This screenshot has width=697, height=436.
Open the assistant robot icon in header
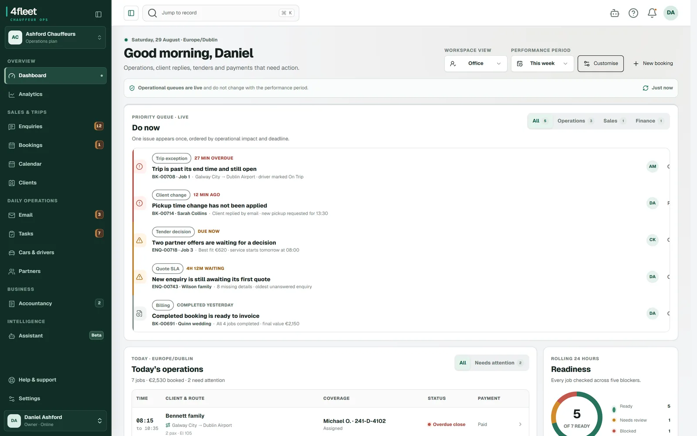[x=615, y=13]
